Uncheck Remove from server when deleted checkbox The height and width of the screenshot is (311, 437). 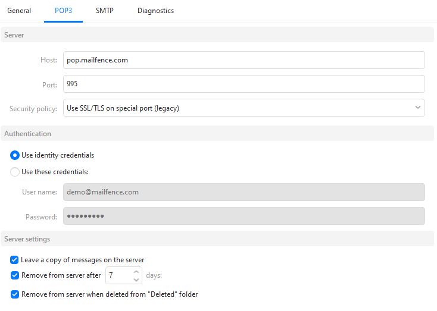tap(15, 294)
